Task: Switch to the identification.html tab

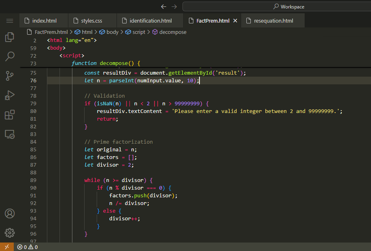Action: (150, 21)
